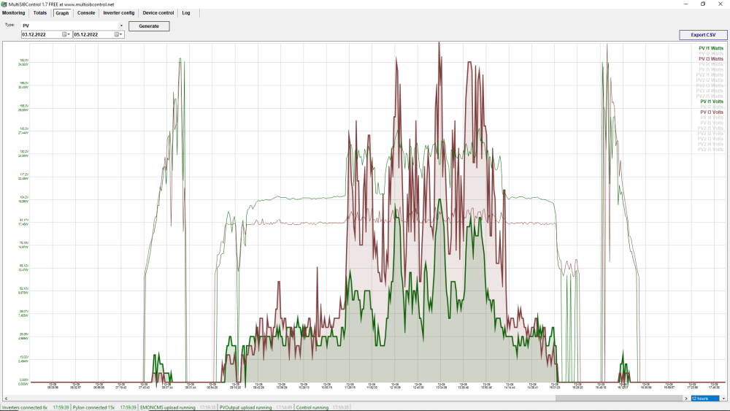This screenshot has height=411, width=730.
Task: Toggle the PV I4 Watts legend series
Action: 711,64
